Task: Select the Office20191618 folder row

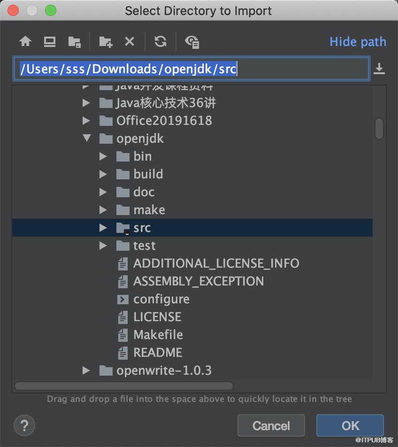Action: (192, 121)
